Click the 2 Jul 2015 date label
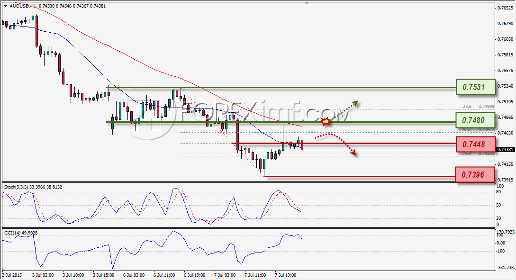This screenshot has width=516, height=280. pyautogui.click(x=12, y=275)
